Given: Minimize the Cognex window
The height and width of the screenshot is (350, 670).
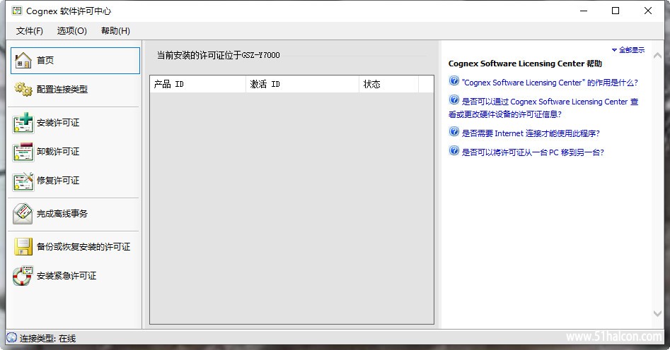Looking at the screenshot, I should click(584, 11).
